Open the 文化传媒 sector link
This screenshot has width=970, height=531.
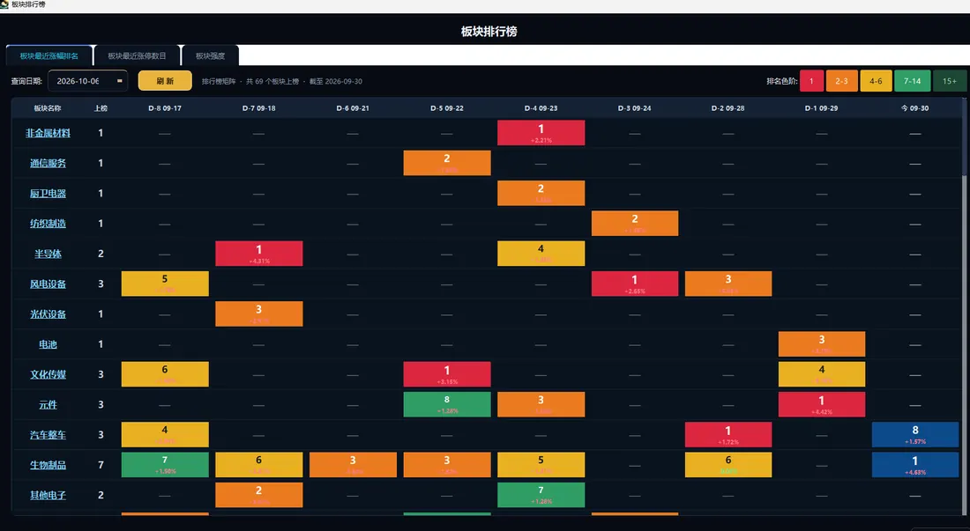click(x=48, y=375)
